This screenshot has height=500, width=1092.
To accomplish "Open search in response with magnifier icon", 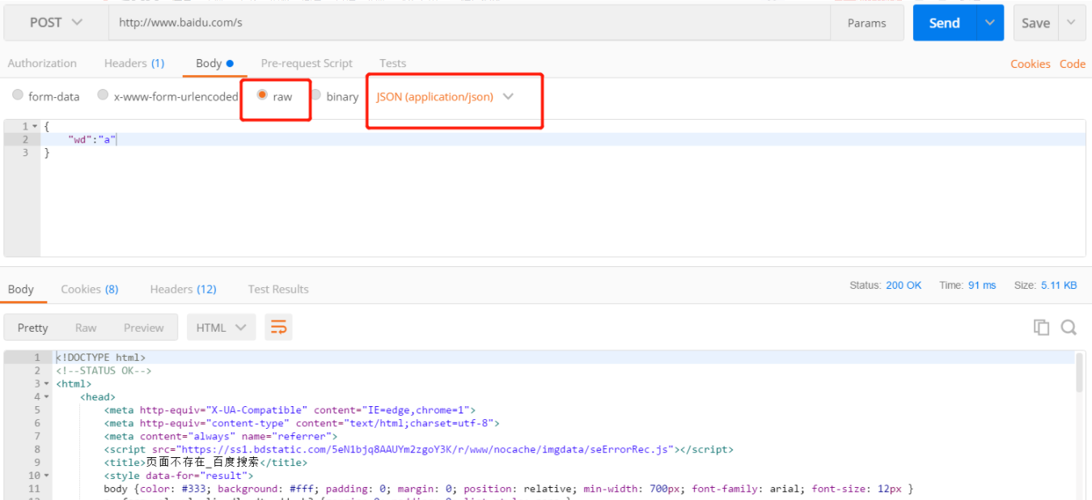I will coord(1069,327).
